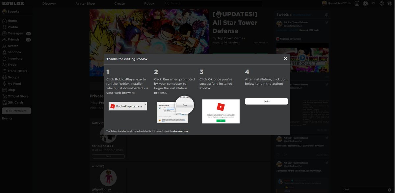Viewport: 395px width, 193px height.
Task: Click the serialghostYT server avatar
Action: pos(108,135)
